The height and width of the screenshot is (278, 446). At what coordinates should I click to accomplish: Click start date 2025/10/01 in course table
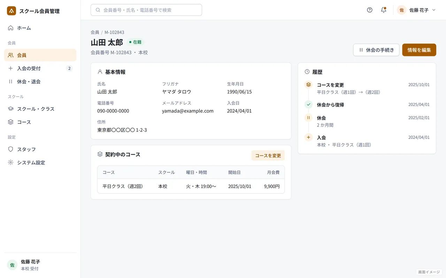[x=240, y=186]
